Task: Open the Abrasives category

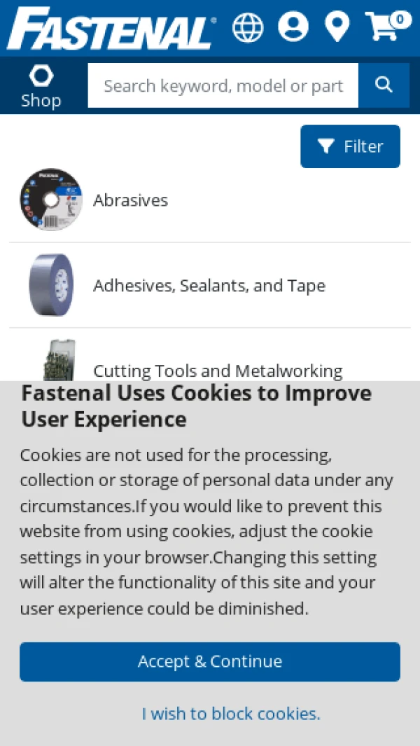Action: [x=210, y=200]
